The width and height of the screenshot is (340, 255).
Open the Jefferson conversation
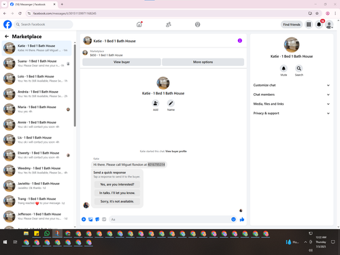(37, 216)
